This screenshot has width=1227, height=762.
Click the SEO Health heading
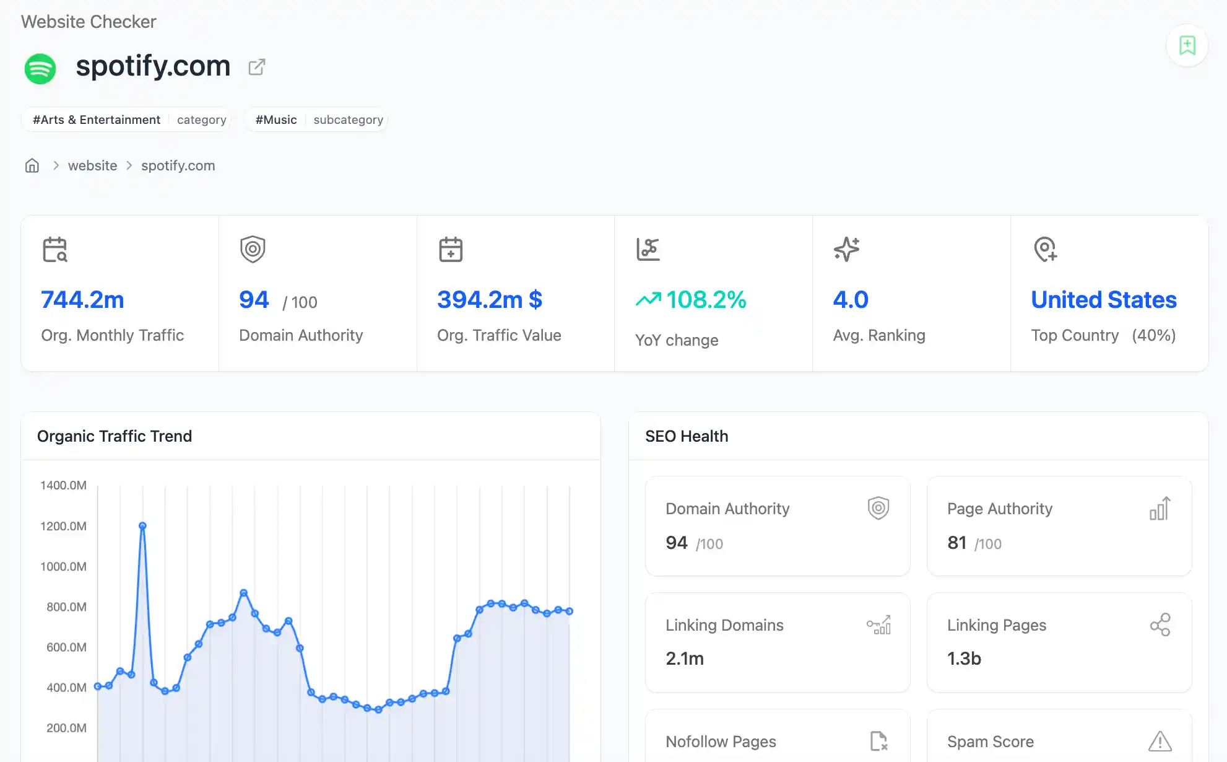687,436
